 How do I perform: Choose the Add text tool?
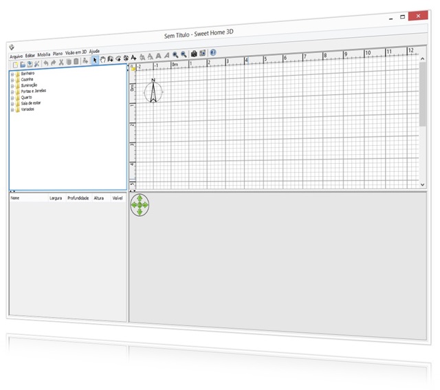(133, 58)
